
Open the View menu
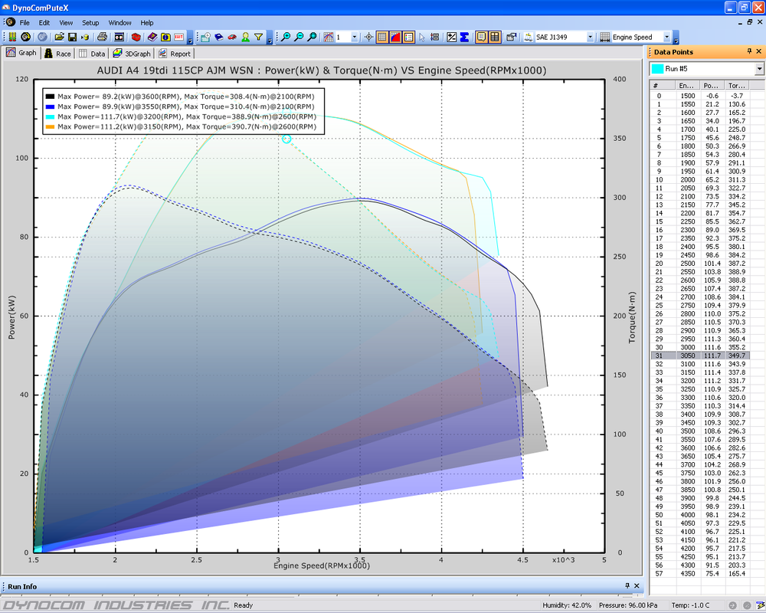(x=66, y=22)
